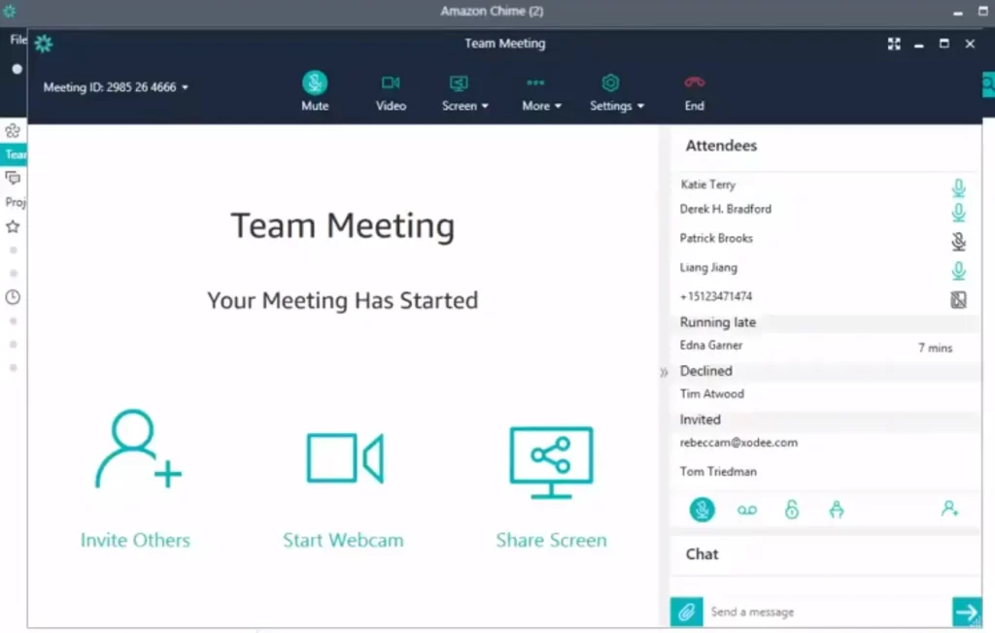Open the Settings dropdown

616,92
